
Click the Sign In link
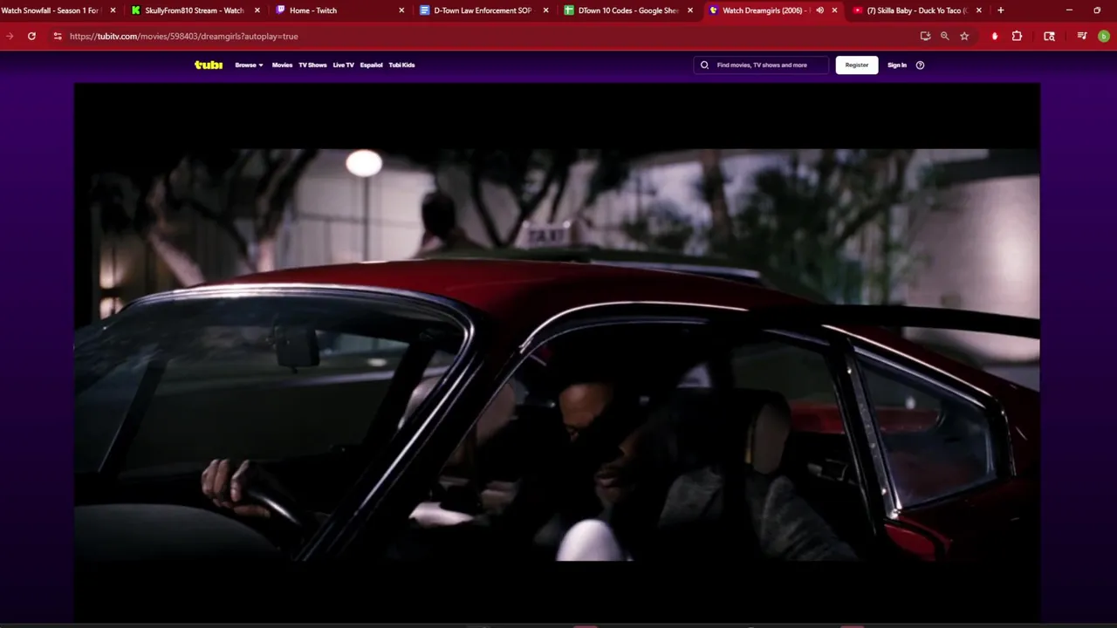click(x=897, y=65)
